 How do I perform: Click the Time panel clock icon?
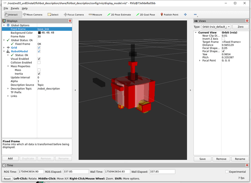click(4, 165)
